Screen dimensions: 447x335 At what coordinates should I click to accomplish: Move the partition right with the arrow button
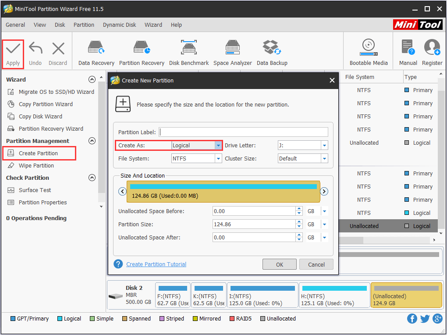(324, 191)
